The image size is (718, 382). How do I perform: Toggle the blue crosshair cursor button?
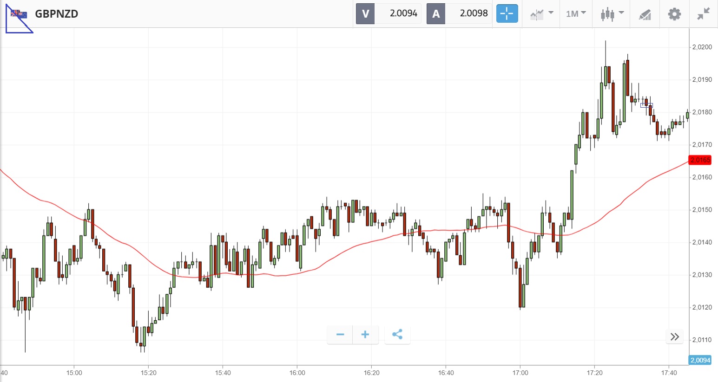pyautogui.click(x=507, y=13)
